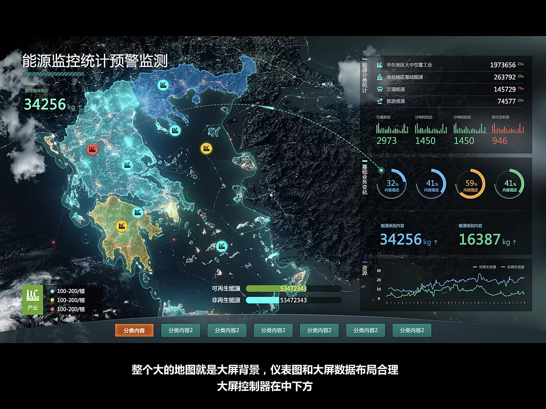
Task: Switch to the rightmost 分类内容2 tab
Action: point(412,331)
